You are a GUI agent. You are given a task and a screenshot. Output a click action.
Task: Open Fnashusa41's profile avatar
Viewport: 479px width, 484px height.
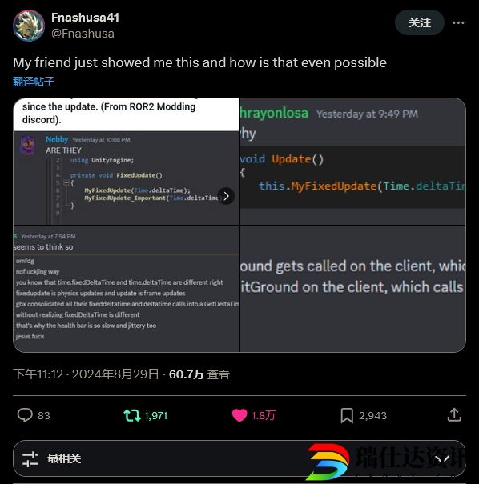(29, 26)
